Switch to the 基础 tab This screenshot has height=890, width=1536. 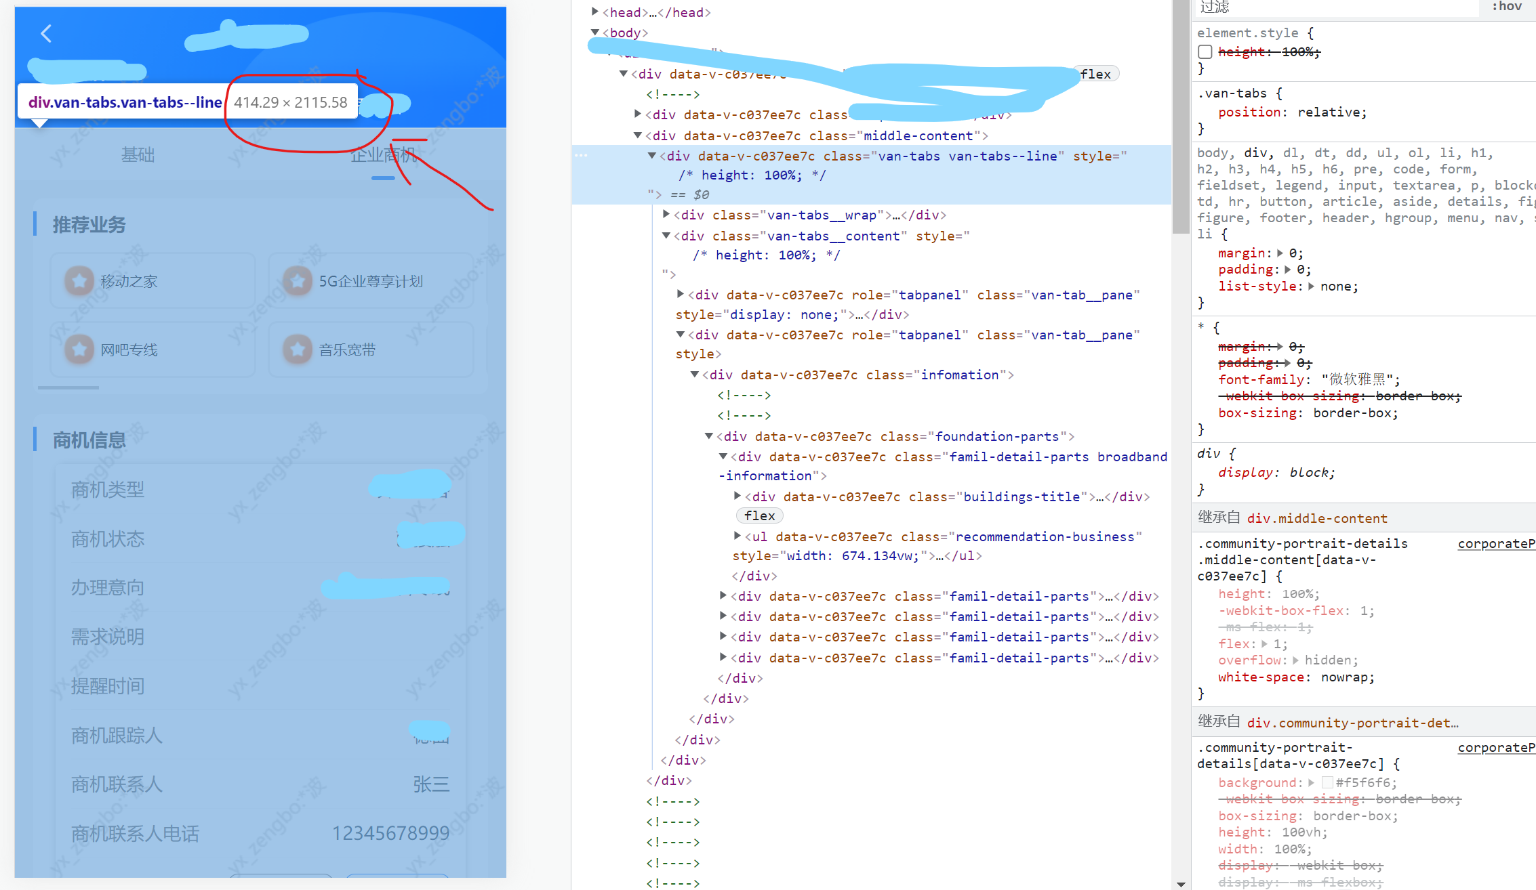coord(138,155)
